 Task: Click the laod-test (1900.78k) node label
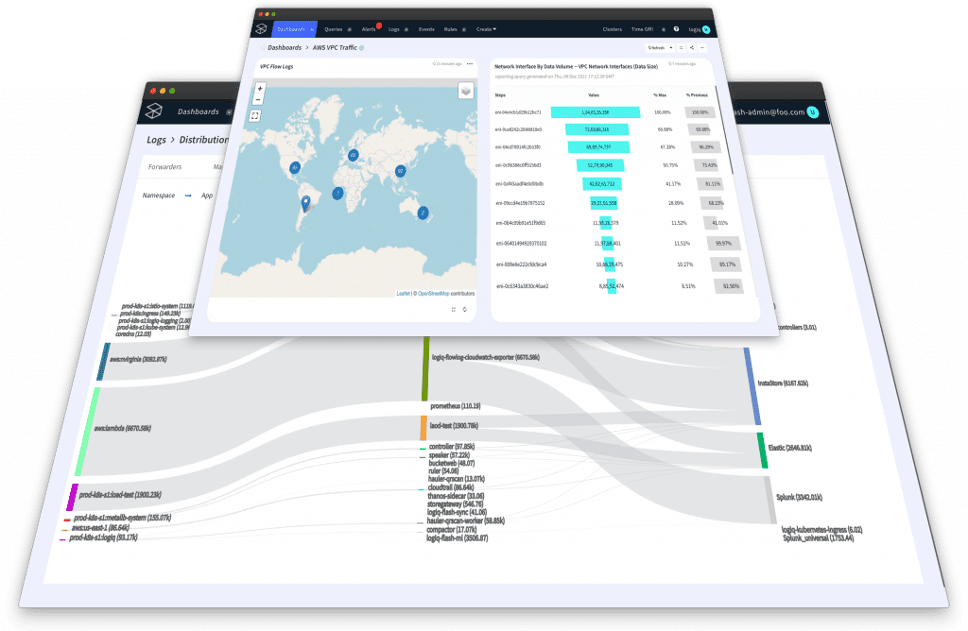[x=454, y=426]
